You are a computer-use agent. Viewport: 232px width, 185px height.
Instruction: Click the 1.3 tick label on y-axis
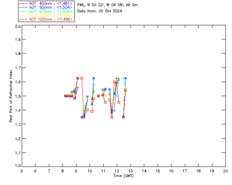click(x=17, y=124)
